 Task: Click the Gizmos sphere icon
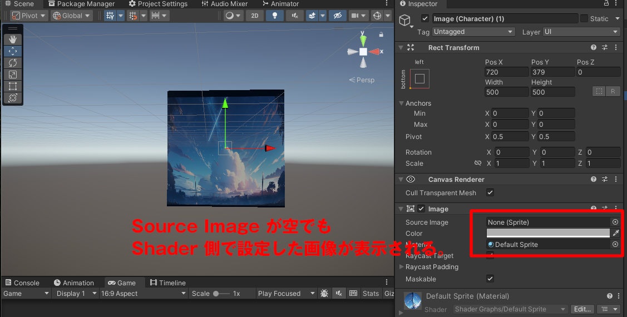[377, 16]
